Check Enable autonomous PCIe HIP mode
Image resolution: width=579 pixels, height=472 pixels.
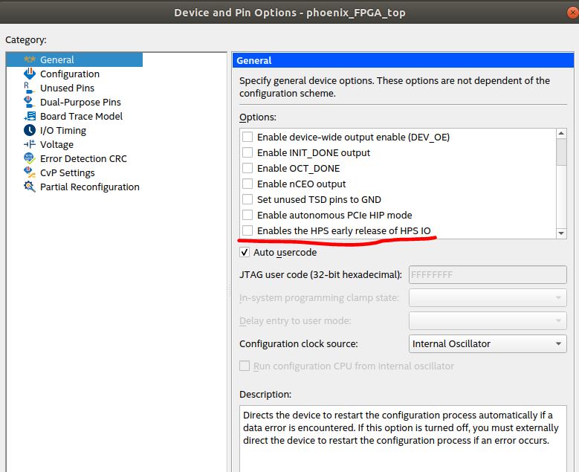point(248,216)
